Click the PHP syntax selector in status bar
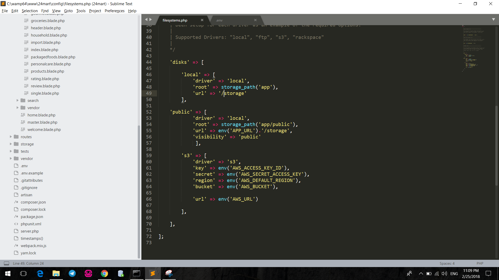This screenshot has height=280, width=499. coord(480,263)
